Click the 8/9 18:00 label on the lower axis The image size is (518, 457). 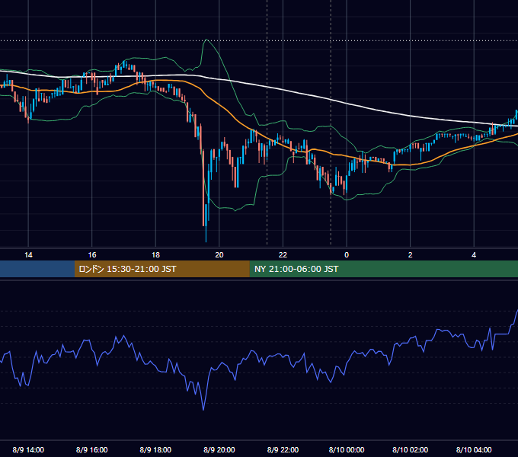pyautogui.click(x=155, y=449)
